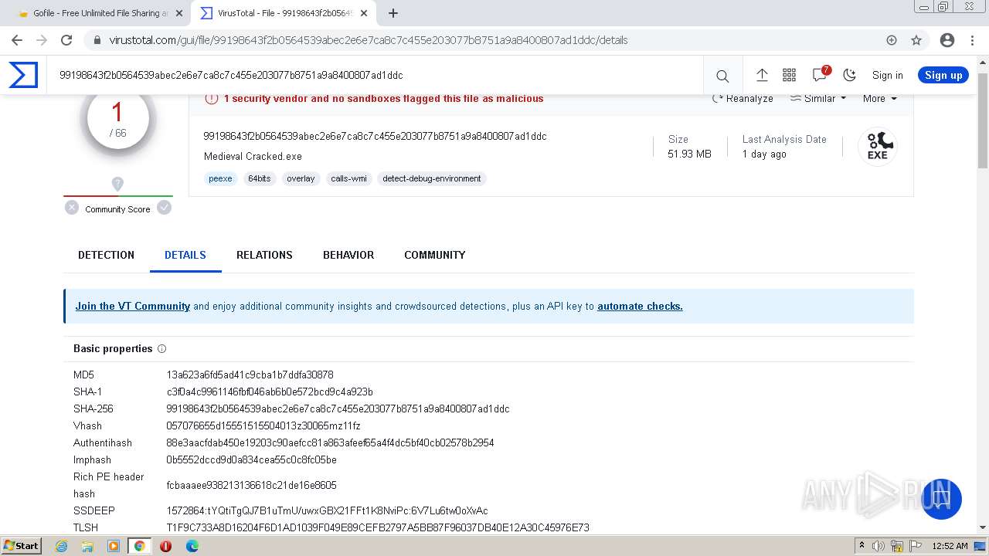This screenshot has width=989, height=556.
Task: Click the Join the VT Community link
Action: (x=132, y=306)
